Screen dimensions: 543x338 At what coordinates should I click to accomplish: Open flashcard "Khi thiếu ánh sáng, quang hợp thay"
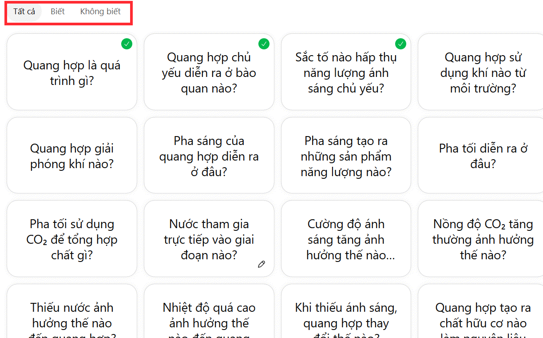346,311
